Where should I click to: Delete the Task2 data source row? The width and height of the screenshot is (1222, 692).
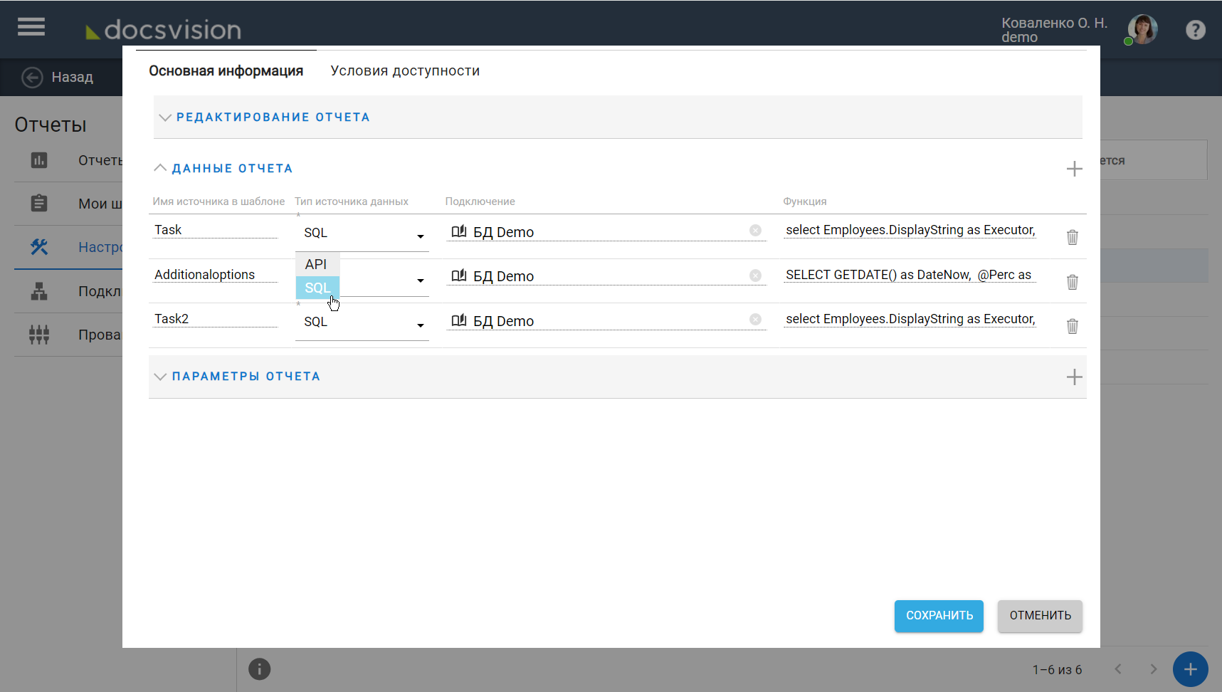[1072, 326]
